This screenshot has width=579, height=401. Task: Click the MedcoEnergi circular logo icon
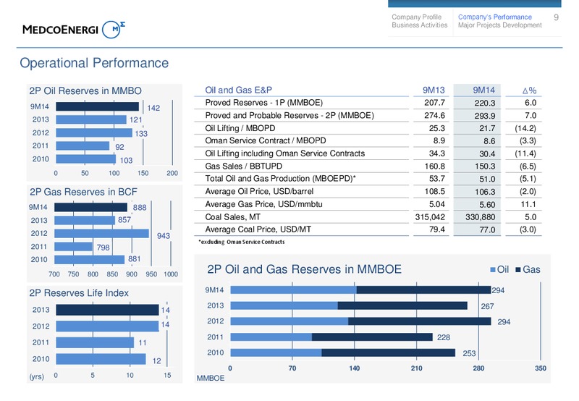click(x=114, y=29)
